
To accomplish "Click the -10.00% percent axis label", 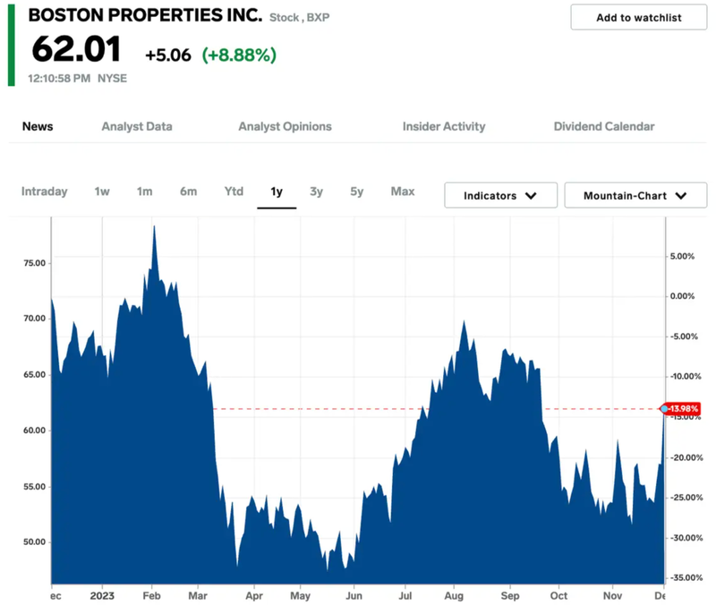I will [686, 376].
